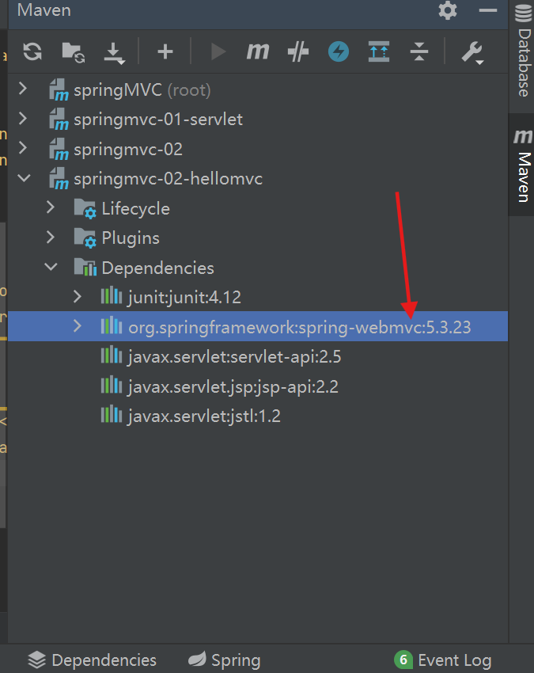The height and width of the screenshot is (673, 534).
Task: Toggle Offline Mode lightning icon
Action: click(339, 52)
